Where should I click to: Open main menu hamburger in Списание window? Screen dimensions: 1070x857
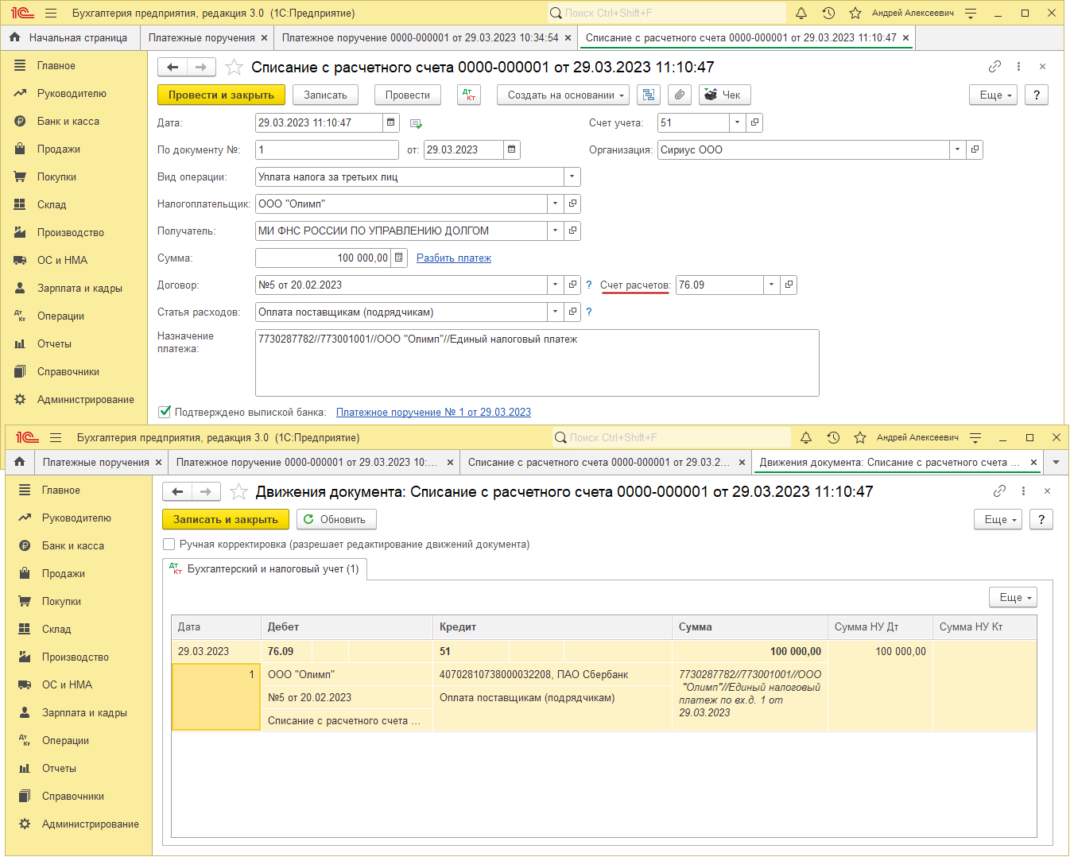click(52, 13)
